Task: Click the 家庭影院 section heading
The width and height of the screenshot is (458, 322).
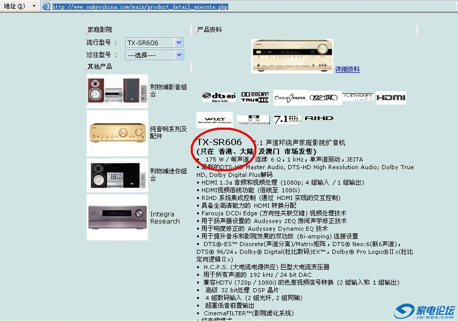Action: [x=99, y=30]
